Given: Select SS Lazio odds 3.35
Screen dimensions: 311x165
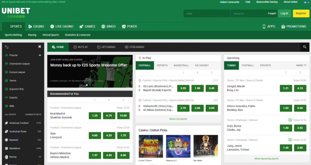Looking at the screenshot, I should [x=183, y=88].
